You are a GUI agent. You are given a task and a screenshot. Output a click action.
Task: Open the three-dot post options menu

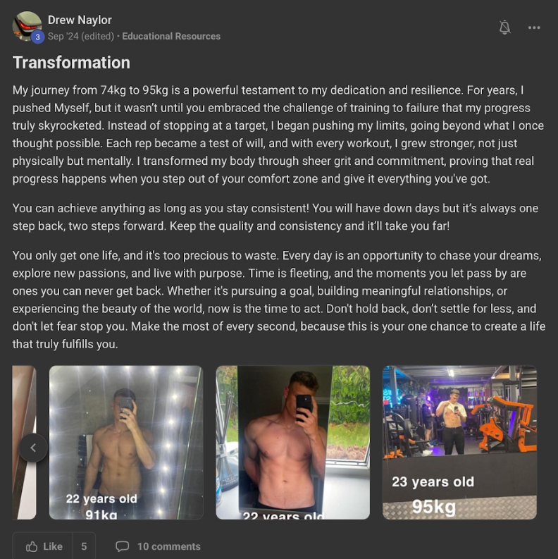(x=534, y=27)
